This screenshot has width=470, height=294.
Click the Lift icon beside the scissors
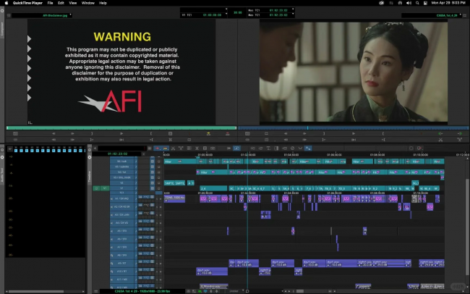point(181,148)
